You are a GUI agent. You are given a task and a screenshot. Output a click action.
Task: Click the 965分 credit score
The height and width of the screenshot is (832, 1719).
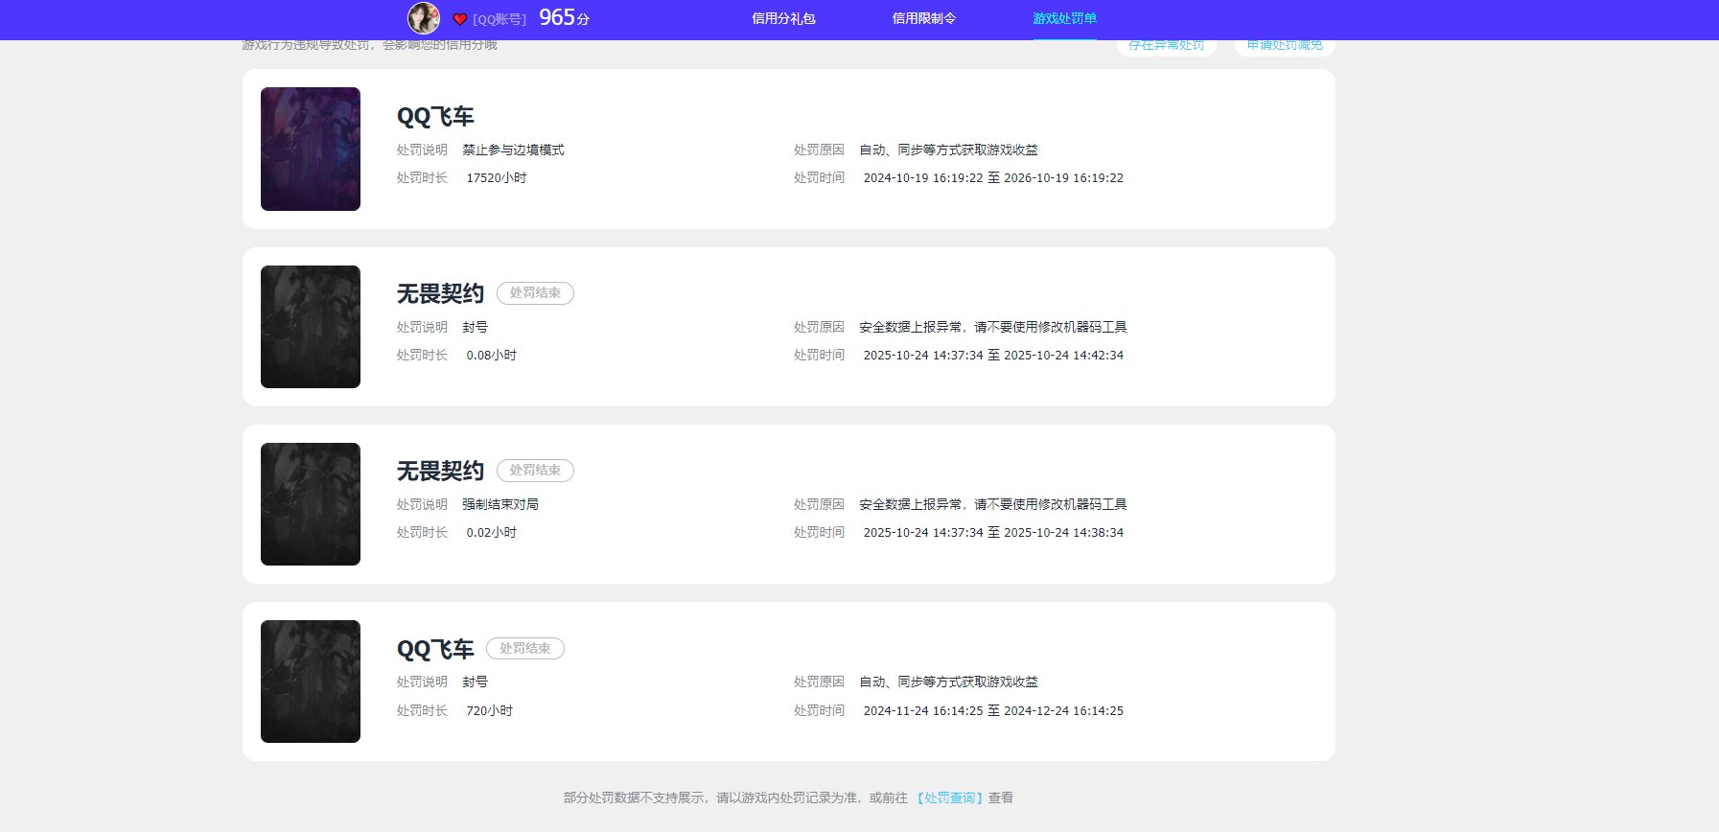(x=565, y=18)
